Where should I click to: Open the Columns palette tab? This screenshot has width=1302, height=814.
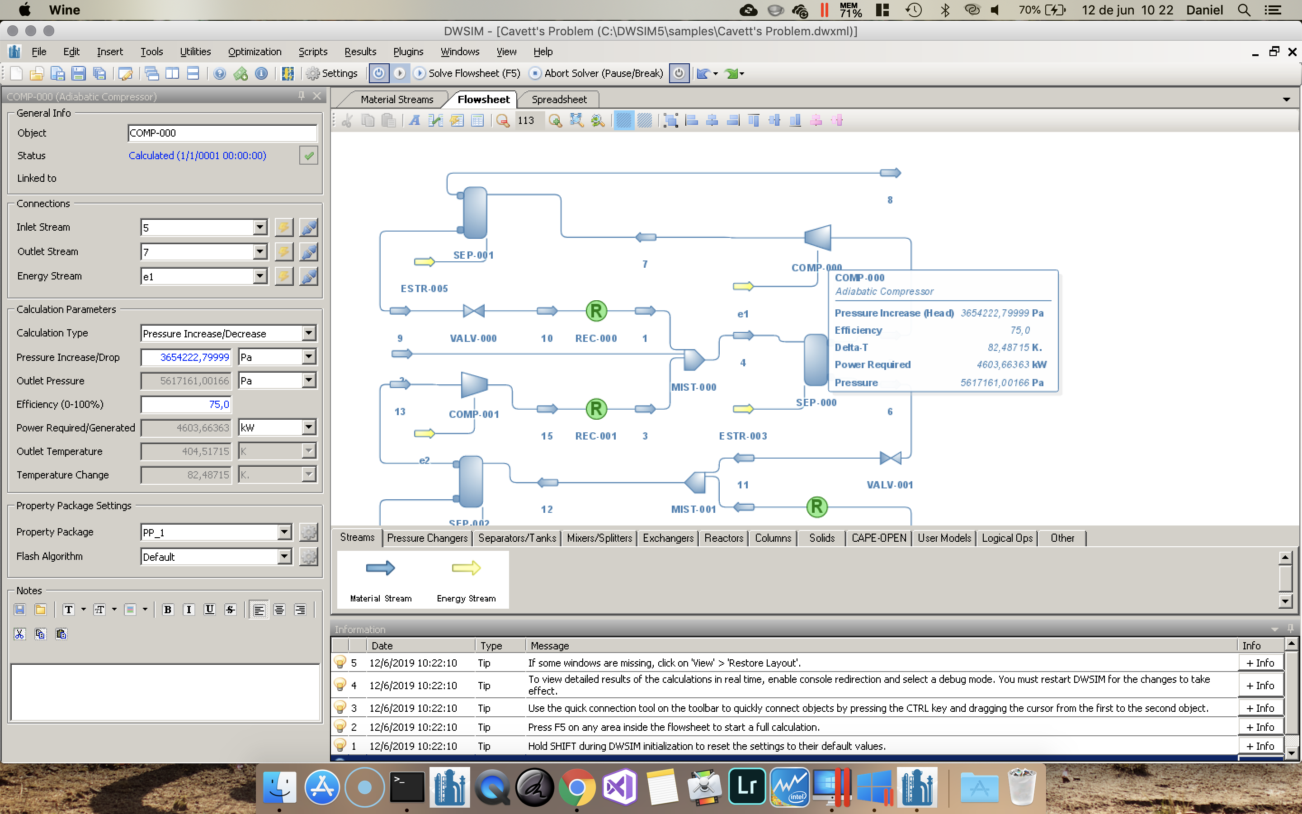773,538
